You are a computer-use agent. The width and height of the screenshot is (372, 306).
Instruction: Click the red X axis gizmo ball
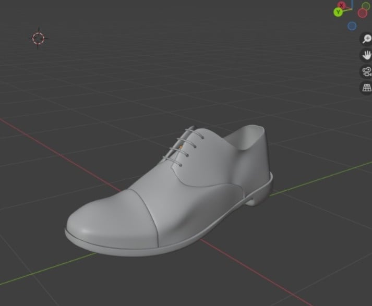[x=342, y=5]
